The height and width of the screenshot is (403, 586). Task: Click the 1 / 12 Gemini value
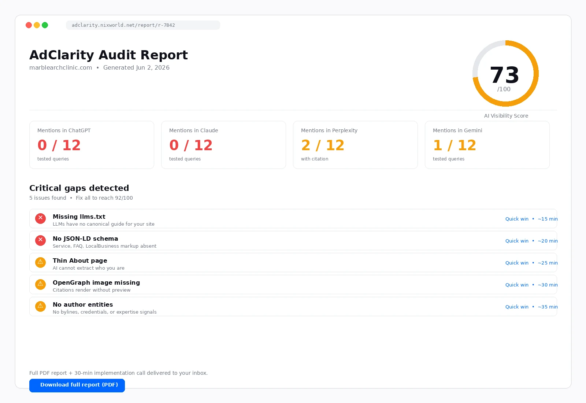(455, 145)
